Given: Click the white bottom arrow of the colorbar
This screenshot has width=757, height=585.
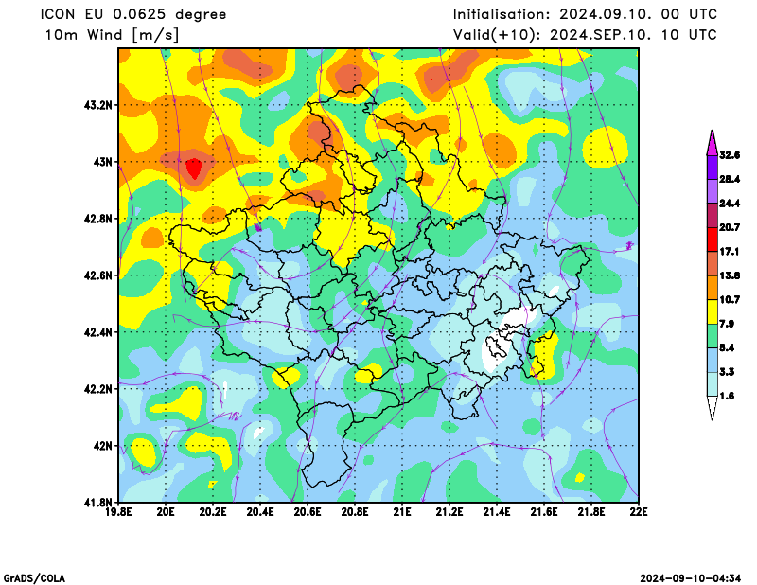Looking at the screenshot, I should [713, 407].
